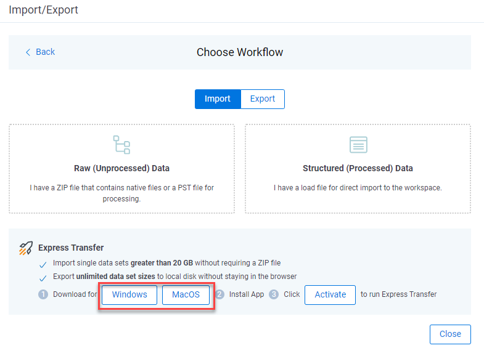Switch to the Export tab
The height and width of the screenshot is (356, 484).
[263, 99]
